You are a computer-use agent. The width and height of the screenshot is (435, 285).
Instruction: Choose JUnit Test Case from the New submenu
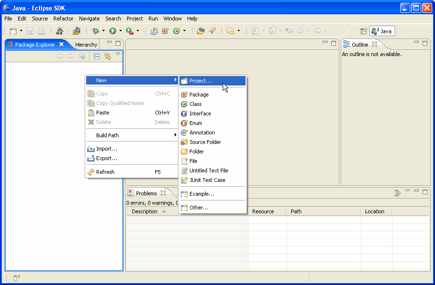(213, 180)
